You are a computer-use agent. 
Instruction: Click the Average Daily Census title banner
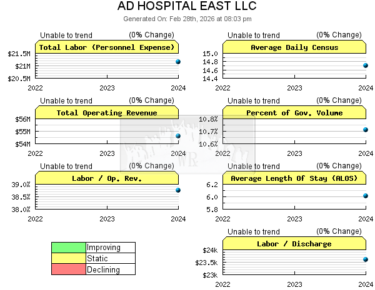[294, 47]
